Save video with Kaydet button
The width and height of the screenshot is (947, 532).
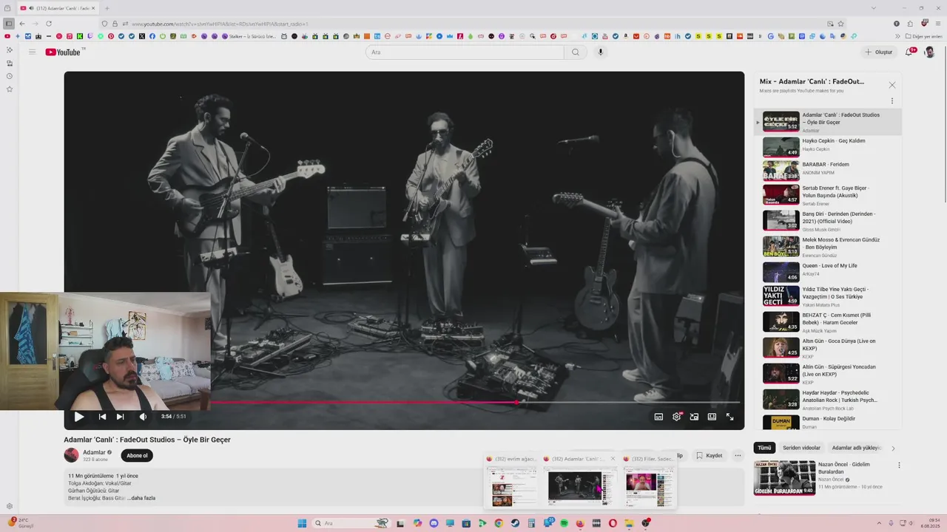click(709, 456)
